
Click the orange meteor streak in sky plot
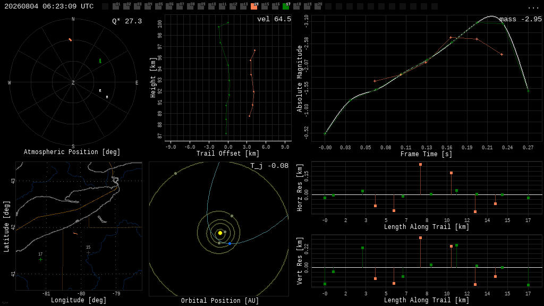tap(70, 40)
